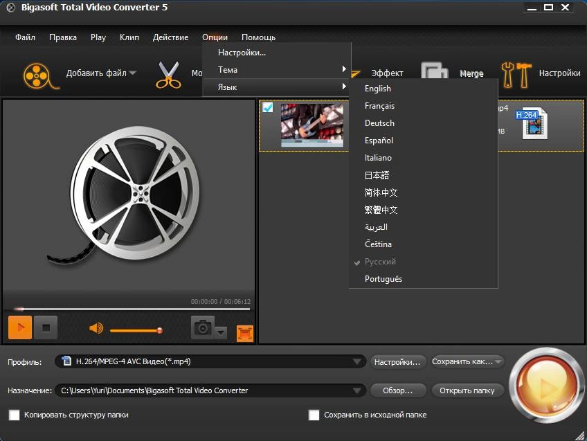587x441 pixels.
Task: Click the Merge toolbar label
Action: 471,73
